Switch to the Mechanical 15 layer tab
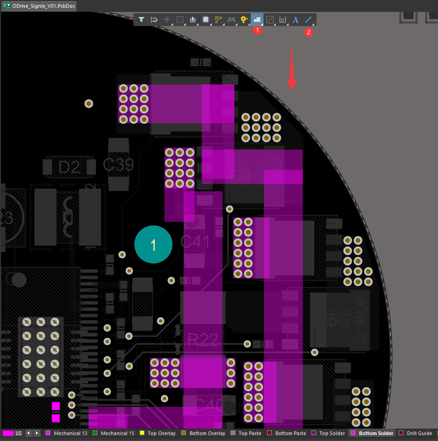 pyautogui.click(x=113, y=433)
